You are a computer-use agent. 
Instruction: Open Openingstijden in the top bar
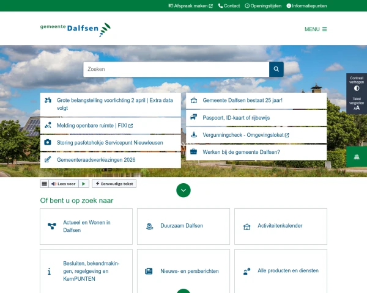tap(263, 6)
